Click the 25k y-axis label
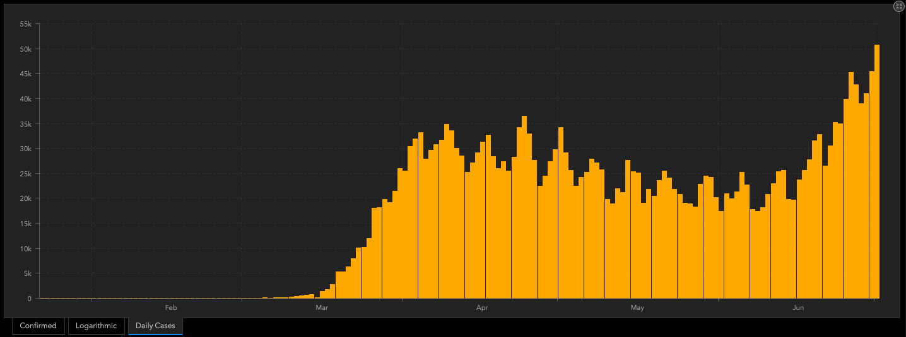This screenshot has width=906, height=337. pyautogui.click(x=26, y=173)
